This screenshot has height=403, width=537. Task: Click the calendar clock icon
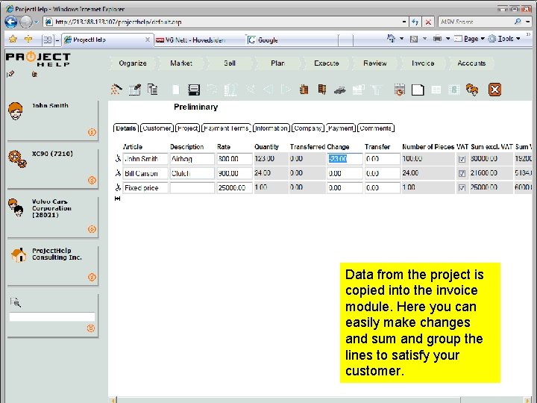pyautogui.click(x=399, y=90)
